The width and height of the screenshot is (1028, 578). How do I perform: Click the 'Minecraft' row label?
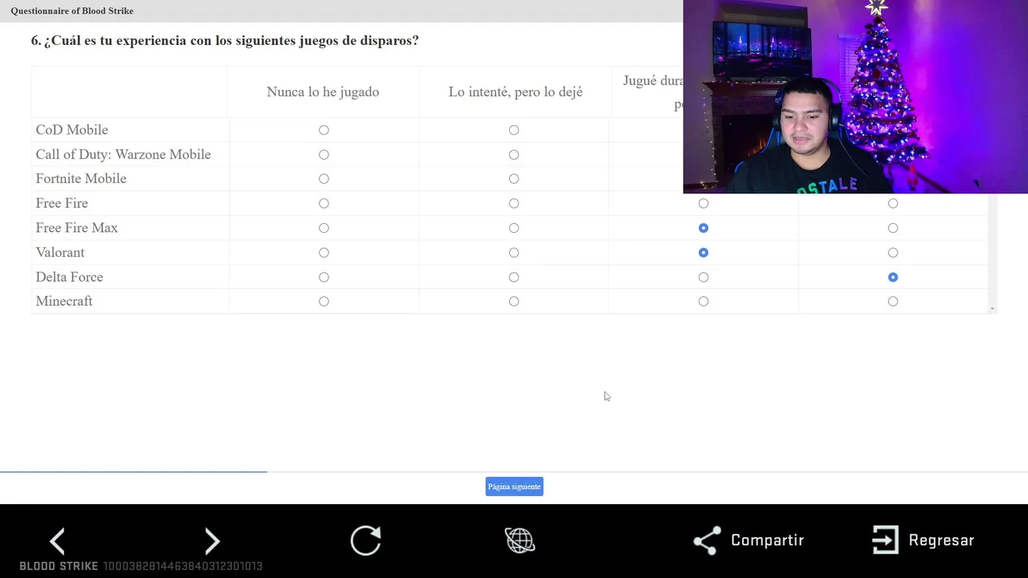pos(64,301)
